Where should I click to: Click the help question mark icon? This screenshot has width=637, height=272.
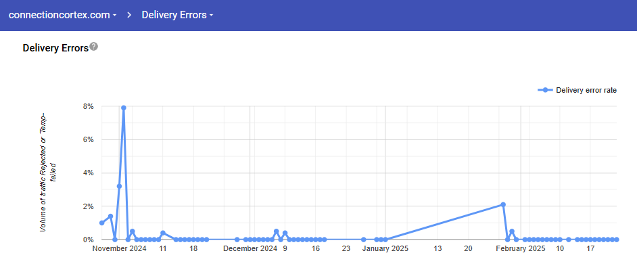point(94,47)
